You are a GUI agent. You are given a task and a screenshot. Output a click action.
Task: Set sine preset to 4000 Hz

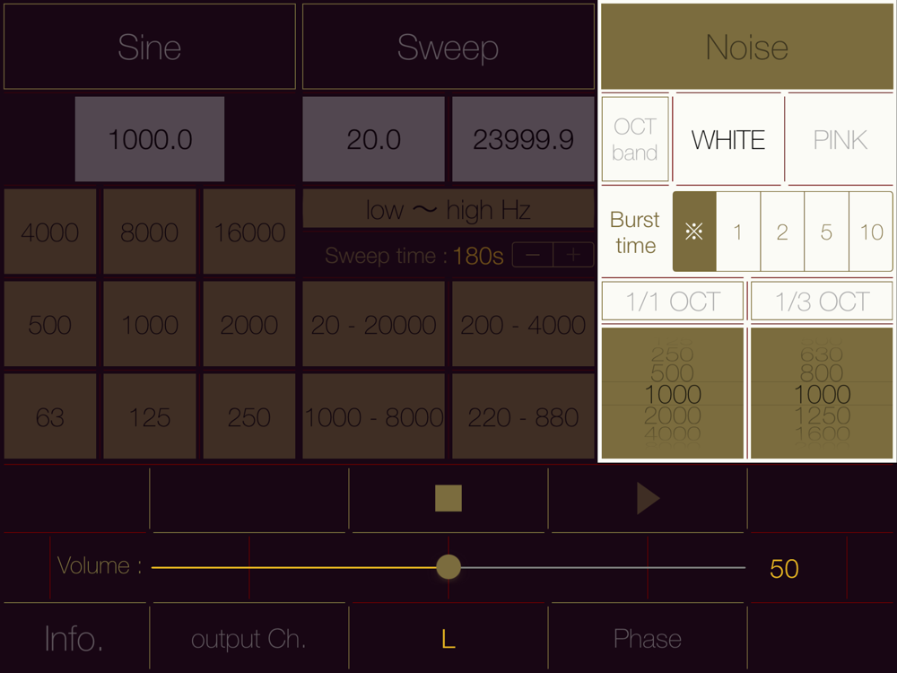click(x=49, y=232)
